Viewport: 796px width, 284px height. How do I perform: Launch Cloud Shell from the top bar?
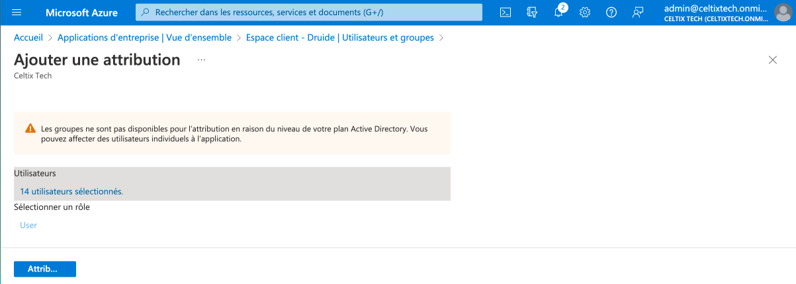click(505, 13)
